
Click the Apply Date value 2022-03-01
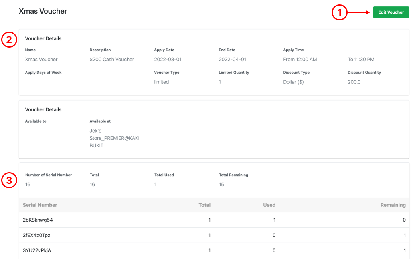pyautogui.click(x=168, y=59)
